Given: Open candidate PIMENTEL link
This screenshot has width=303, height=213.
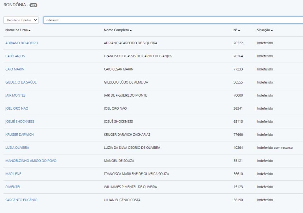Looking at the screenshot, I should click(13, 187).
